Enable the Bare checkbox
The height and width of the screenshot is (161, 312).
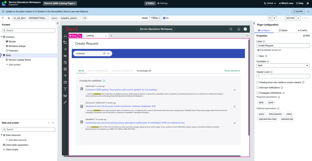coord(257,56)
